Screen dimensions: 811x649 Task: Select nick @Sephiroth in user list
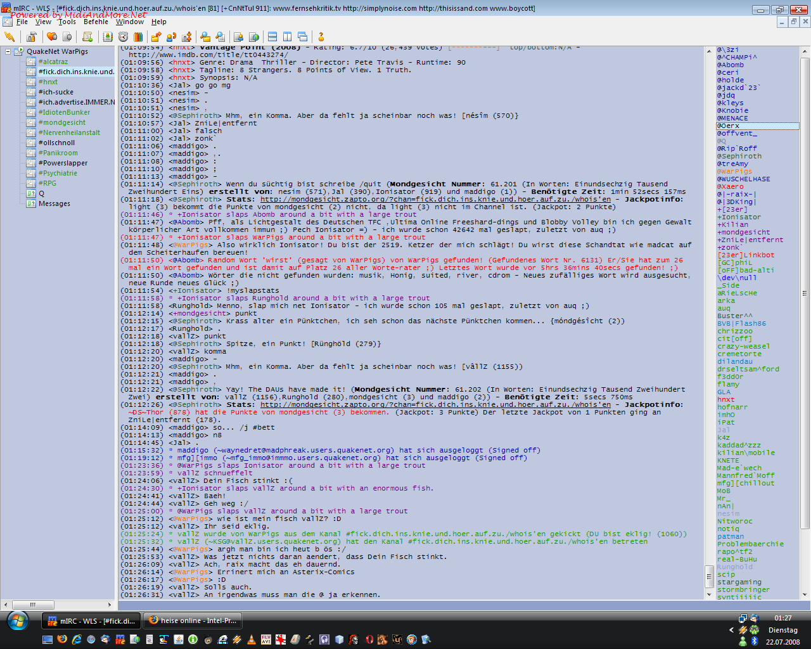click(739, 156)
